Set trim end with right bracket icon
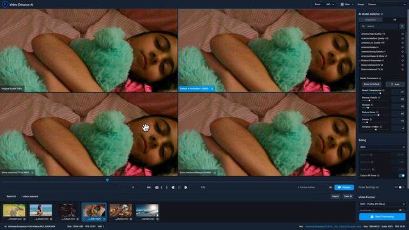 167,187
